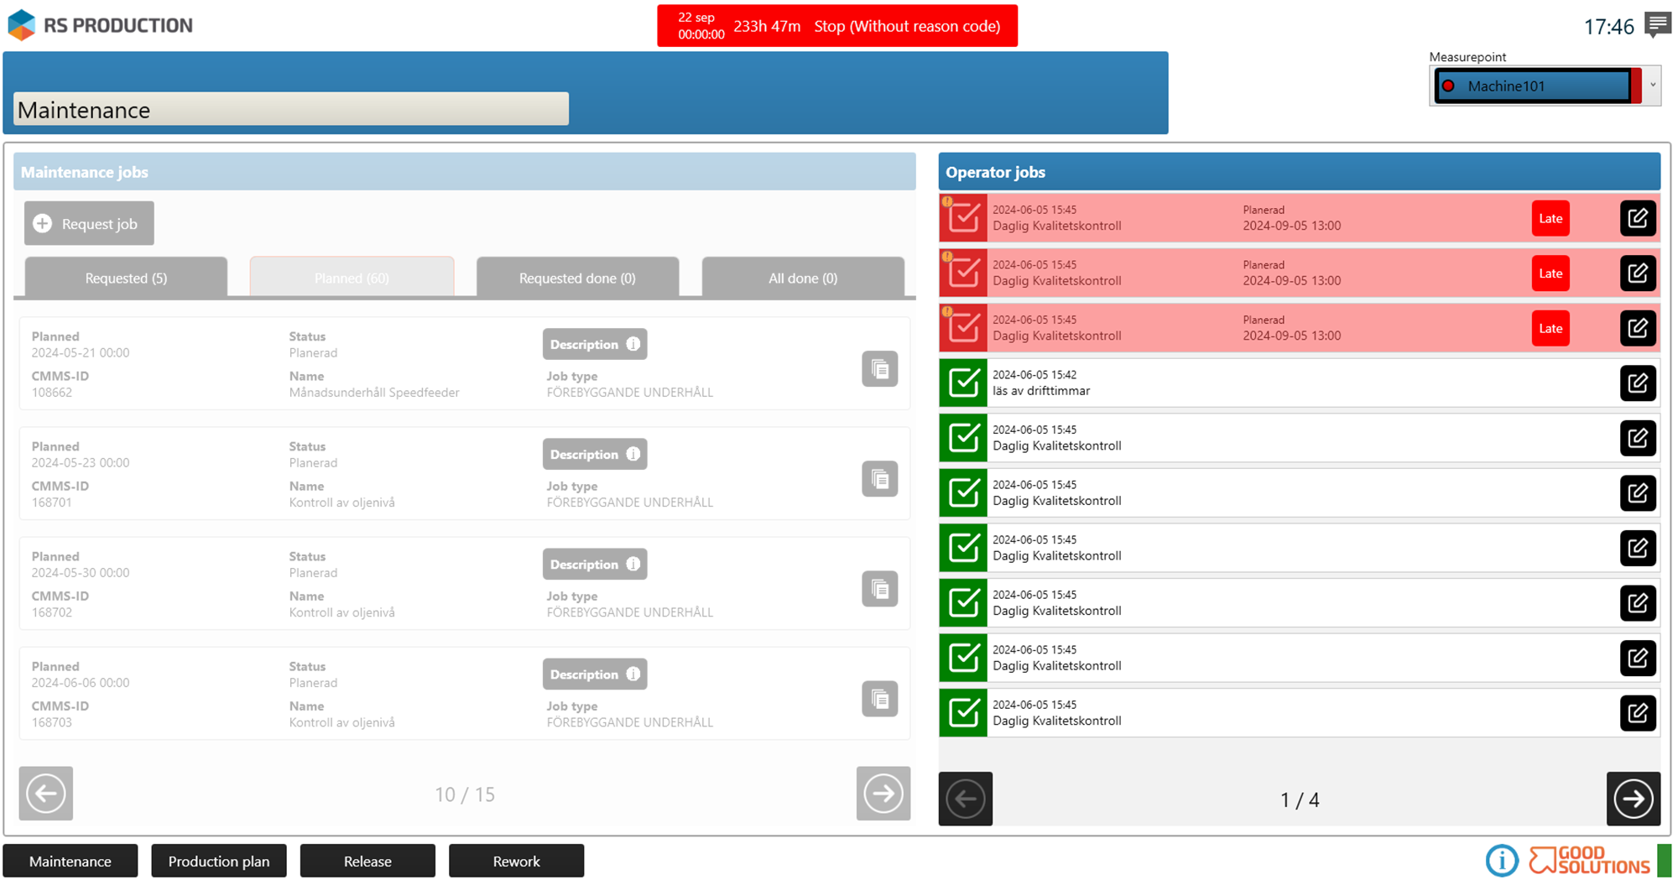This screenshot has width=1678, height=880.
Task: Open the messages icon beside the clock
Action: [1657, 24]
